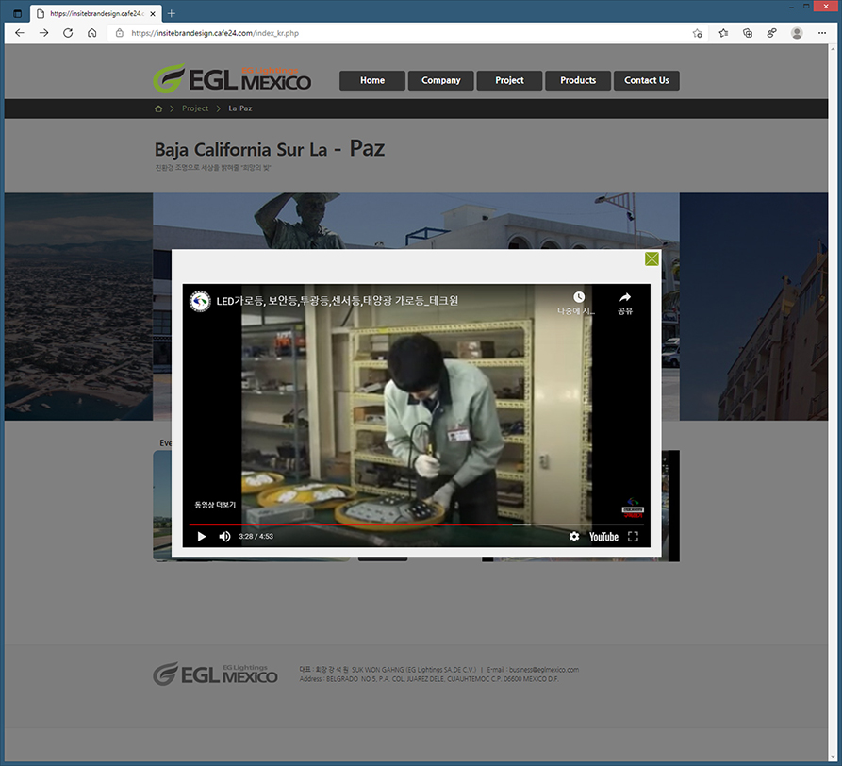Screen dimensions: 842x766
Task: Mute the video volume
Action: click(224, 537)
